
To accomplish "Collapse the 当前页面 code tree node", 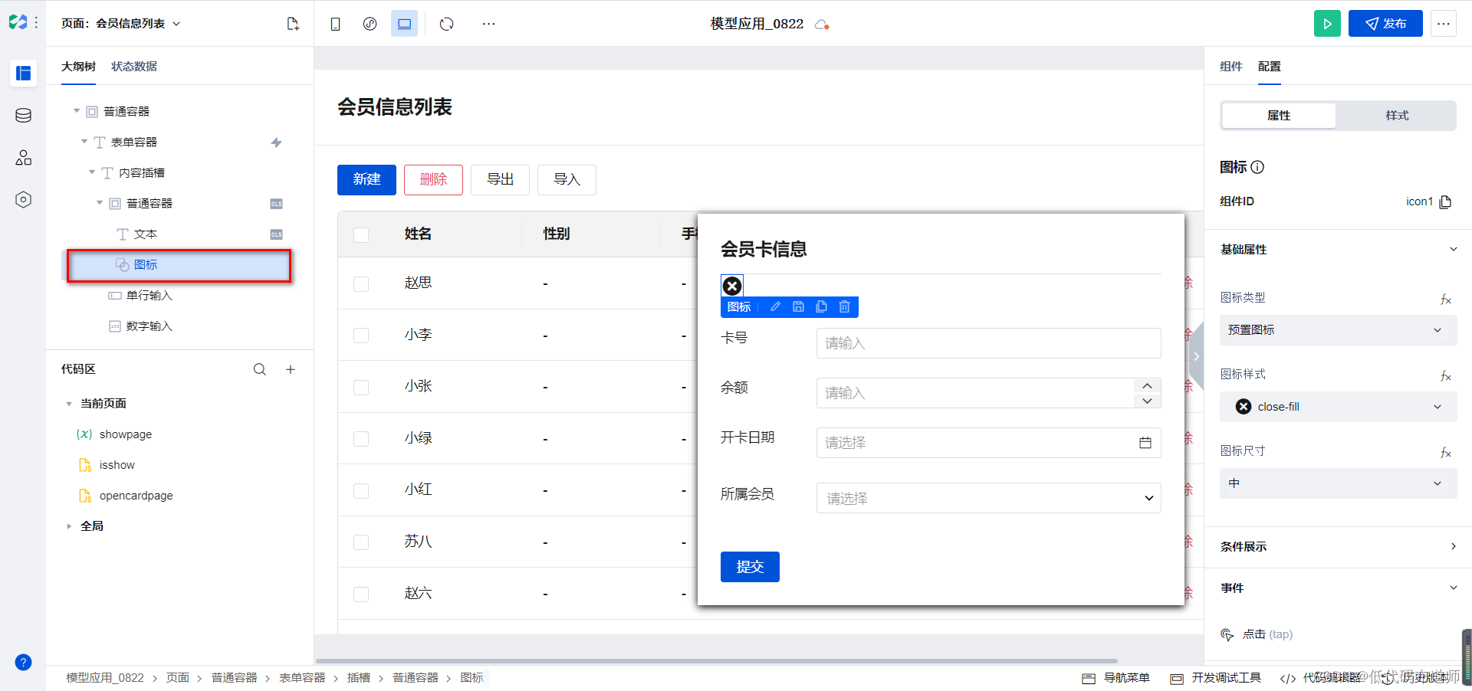I will [x=69, y=404].
